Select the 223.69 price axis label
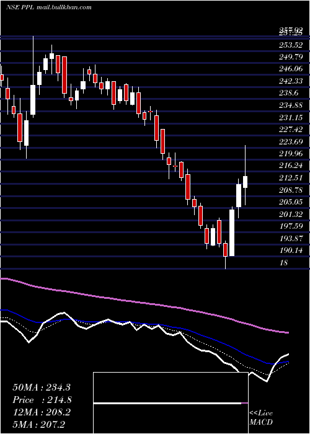The height and width of the screenshot is (434, 310). [291, 142]
